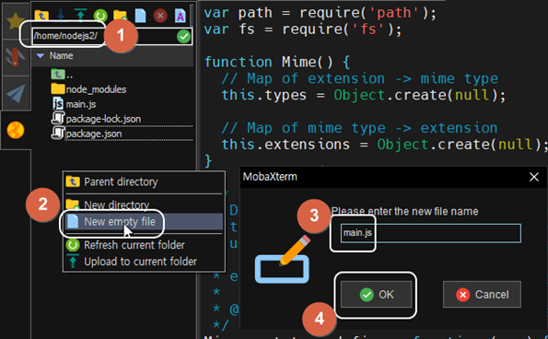548x339 pixels.
Task: Click the "var fs = require('fs');" line
Action: [303, 29]
